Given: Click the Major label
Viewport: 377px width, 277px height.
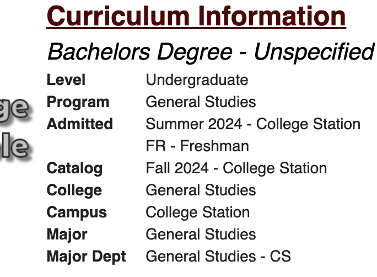Looking at the screenshot, I should pyautogui.click(x=67, y=235).
